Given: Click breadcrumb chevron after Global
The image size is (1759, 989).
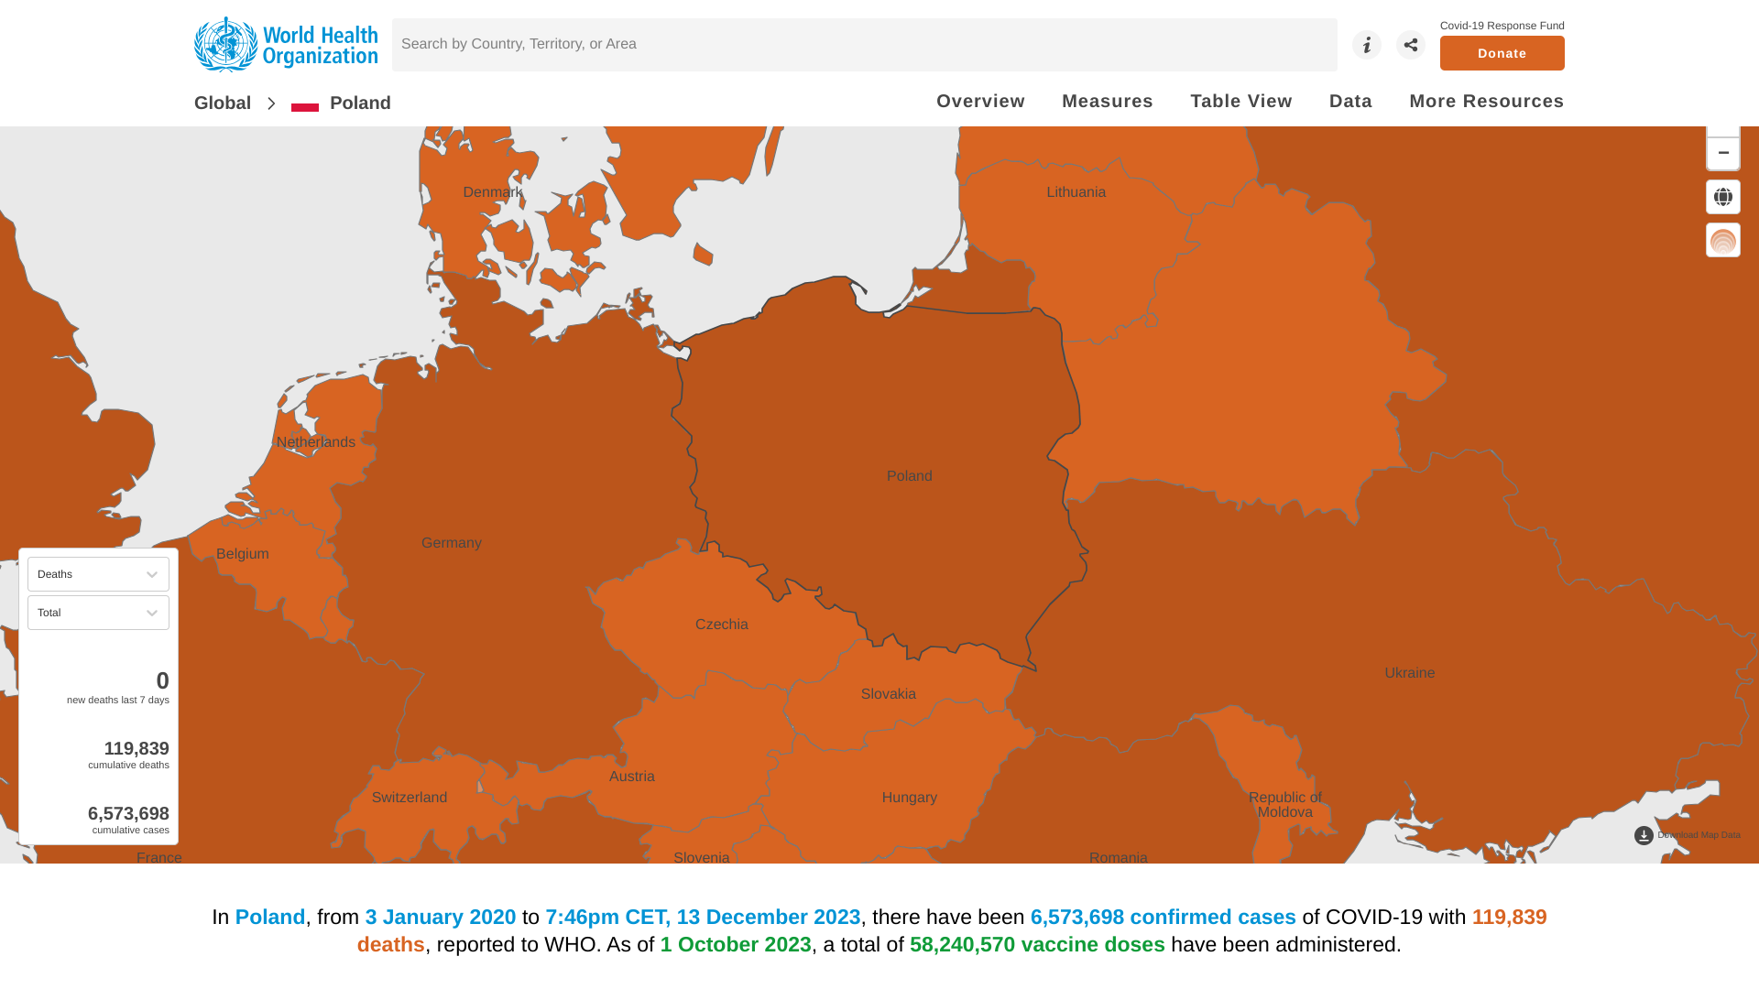Looking at the screenshot, I should (x=271, y=103).
